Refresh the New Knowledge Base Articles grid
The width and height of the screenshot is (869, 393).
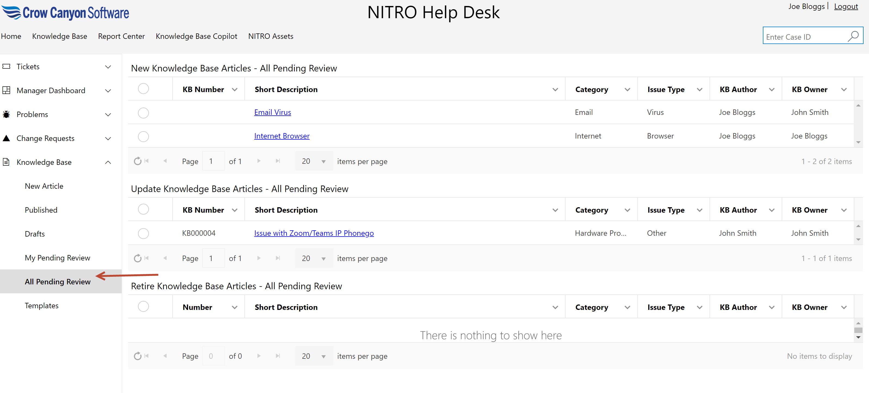[x=137, y=161]
